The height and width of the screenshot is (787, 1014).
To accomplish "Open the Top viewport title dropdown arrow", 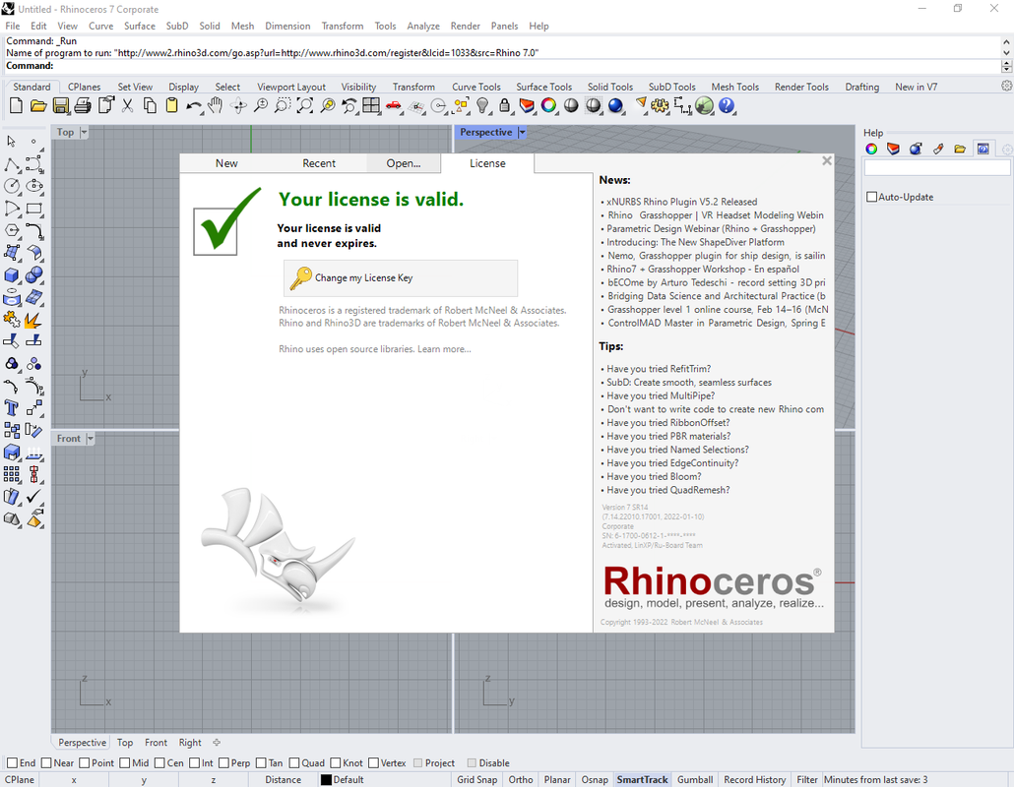I will click(84, 133).
